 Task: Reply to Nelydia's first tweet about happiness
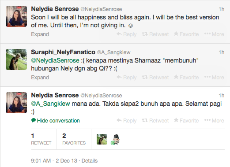coord(127,34)
